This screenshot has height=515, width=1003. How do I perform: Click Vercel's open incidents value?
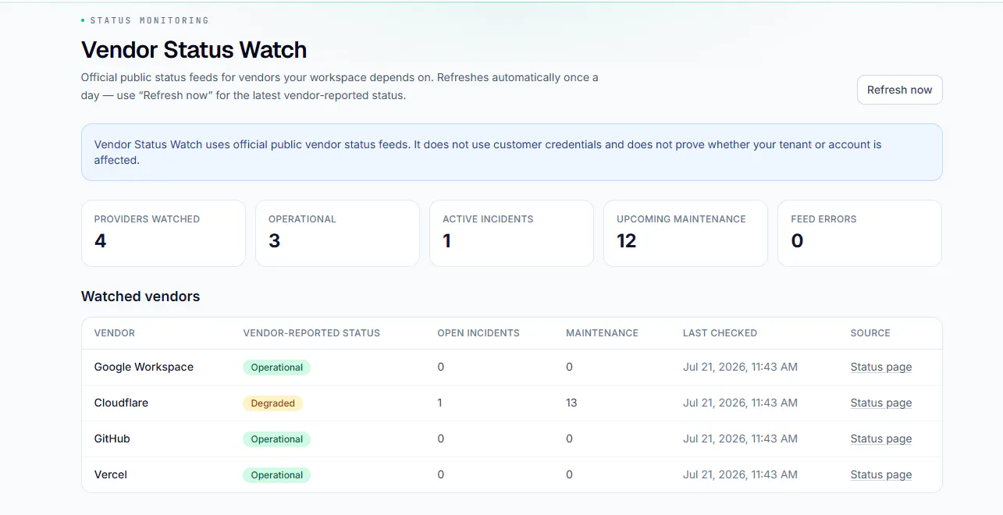(x=441, y=474)
